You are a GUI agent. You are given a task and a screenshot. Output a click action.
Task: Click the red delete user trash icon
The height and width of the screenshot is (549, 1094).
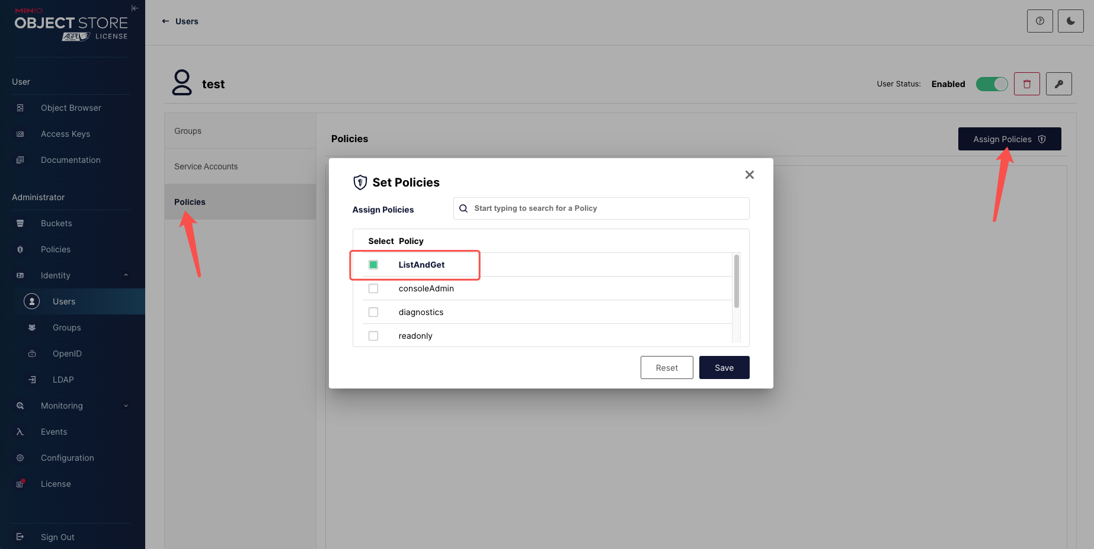coord(1026,84)
